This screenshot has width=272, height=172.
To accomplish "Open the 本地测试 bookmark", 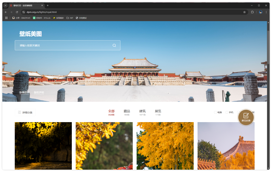I will pyautogui.click(x=81, y=18).
